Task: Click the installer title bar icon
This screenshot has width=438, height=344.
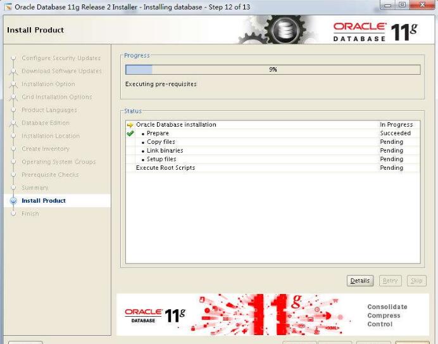Action: click(9, 7)
